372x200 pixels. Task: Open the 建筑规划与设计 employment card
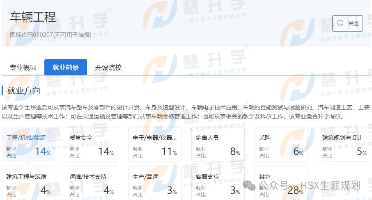tap(344, 144)
